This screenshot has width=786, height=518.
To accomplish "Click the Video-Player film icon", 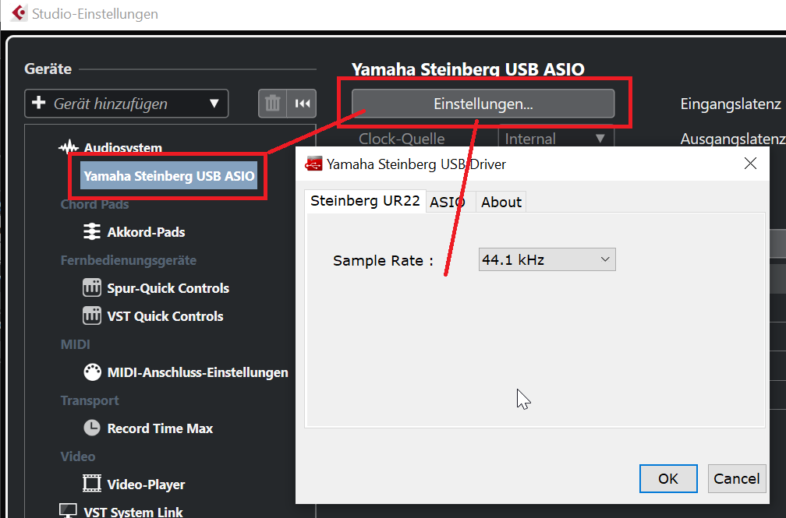I will click(92, 484).
